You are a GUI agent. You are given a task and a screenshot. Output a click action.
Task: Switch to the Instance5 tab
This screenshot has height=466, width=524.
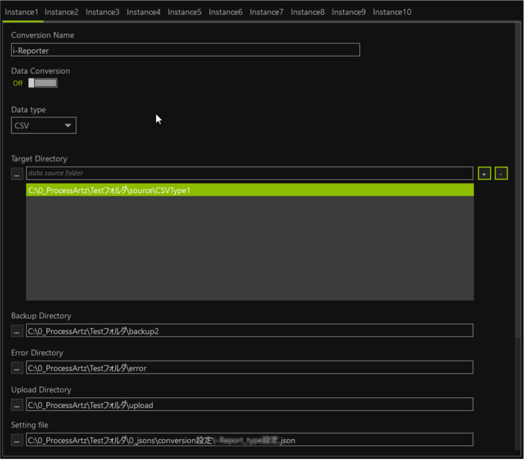coord(184,12)
